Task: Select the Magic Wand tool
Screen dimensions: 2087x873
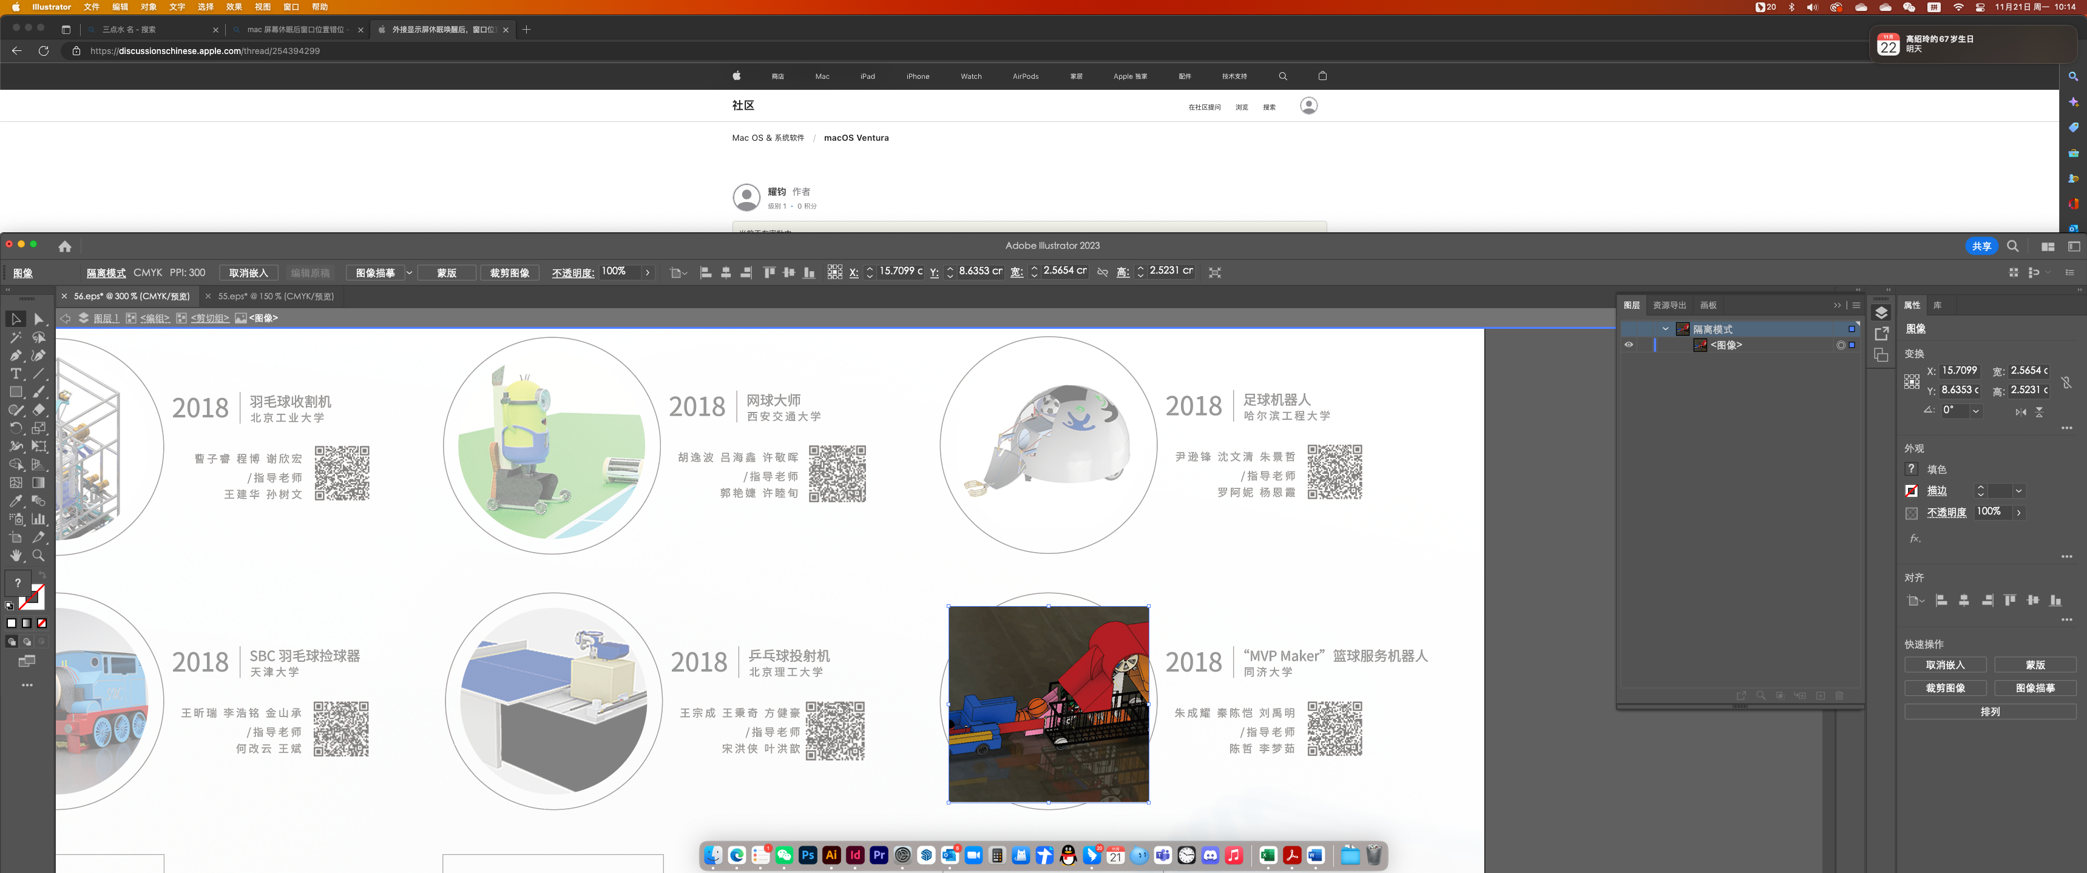Action: pos(15,338)
